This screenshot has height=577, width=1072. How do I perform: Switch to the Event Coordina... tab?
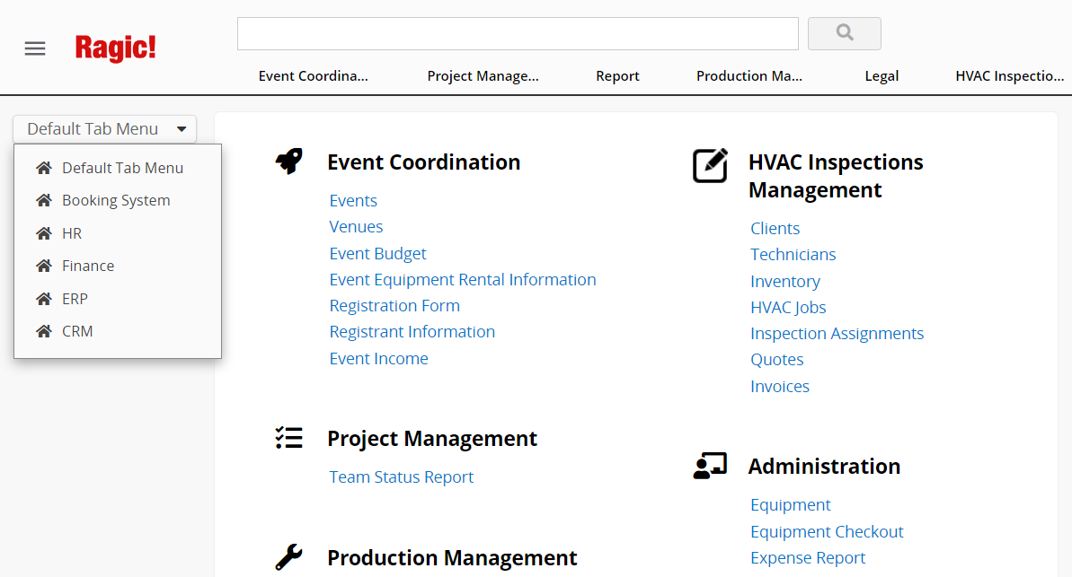(313, 75)
